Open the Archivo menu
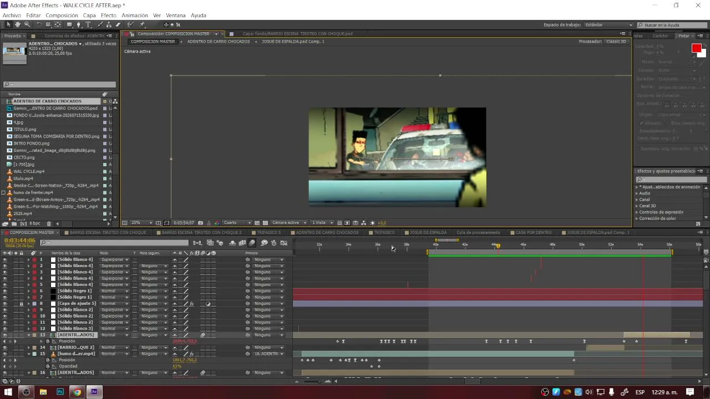The image size is (710, 399). click(12, 16)
